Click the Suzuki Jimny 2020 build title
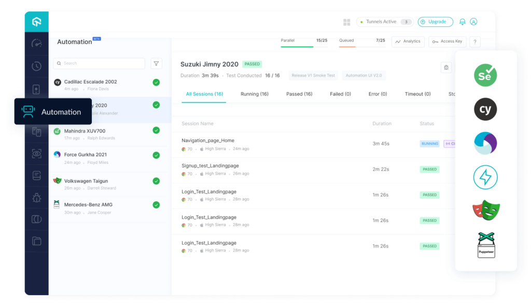The width and height of the screenshot is (531, 307). pyautogui.click(x=209, y=64)
